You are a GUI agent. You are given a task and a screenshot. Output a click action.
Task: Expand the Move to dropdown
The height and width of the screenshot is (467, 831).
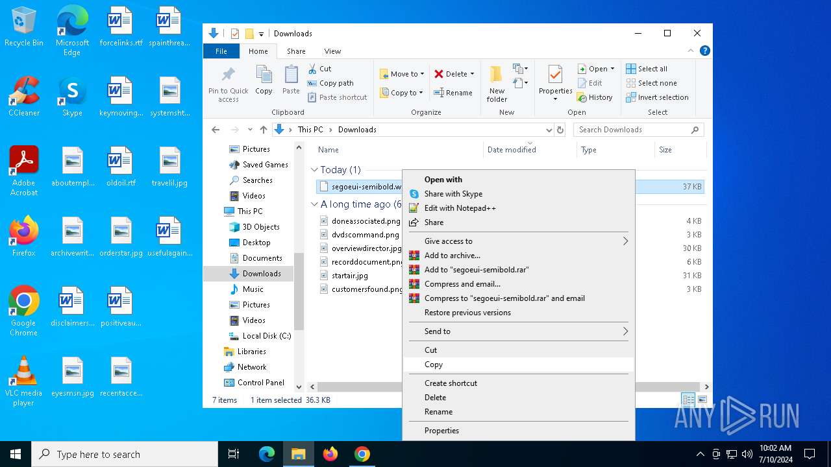[x=422, y=74]
